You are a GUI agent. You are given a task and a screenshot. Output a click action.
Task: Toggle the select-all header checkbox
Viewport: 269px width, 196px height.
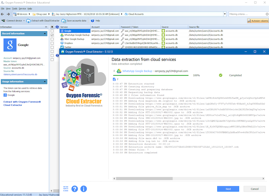(x=52, y=27)
